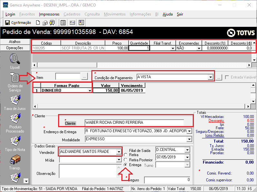Click the items grid scroll right arrow

[249, 65]
